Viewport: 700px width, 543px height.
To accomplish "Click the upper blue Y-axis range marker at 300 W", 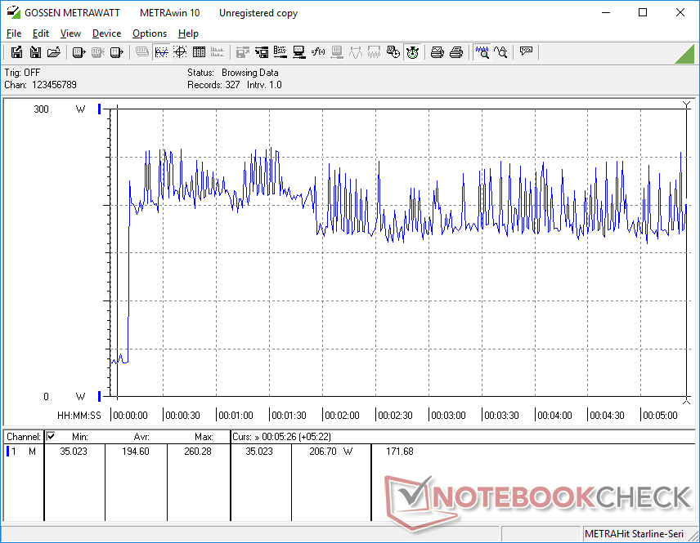I will [100, 109].
